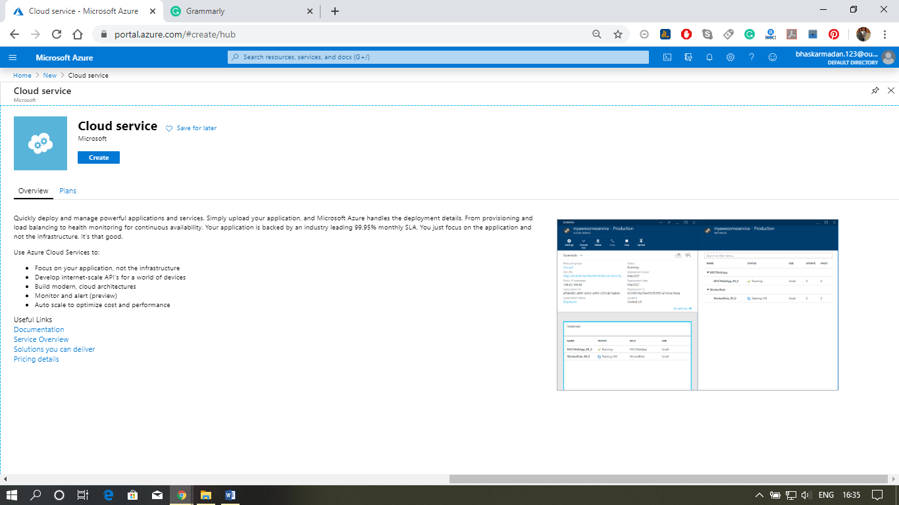Viewport: 899px width, 505px height.
Task: Select the Overview tab
Action: [x=34, y=191]
